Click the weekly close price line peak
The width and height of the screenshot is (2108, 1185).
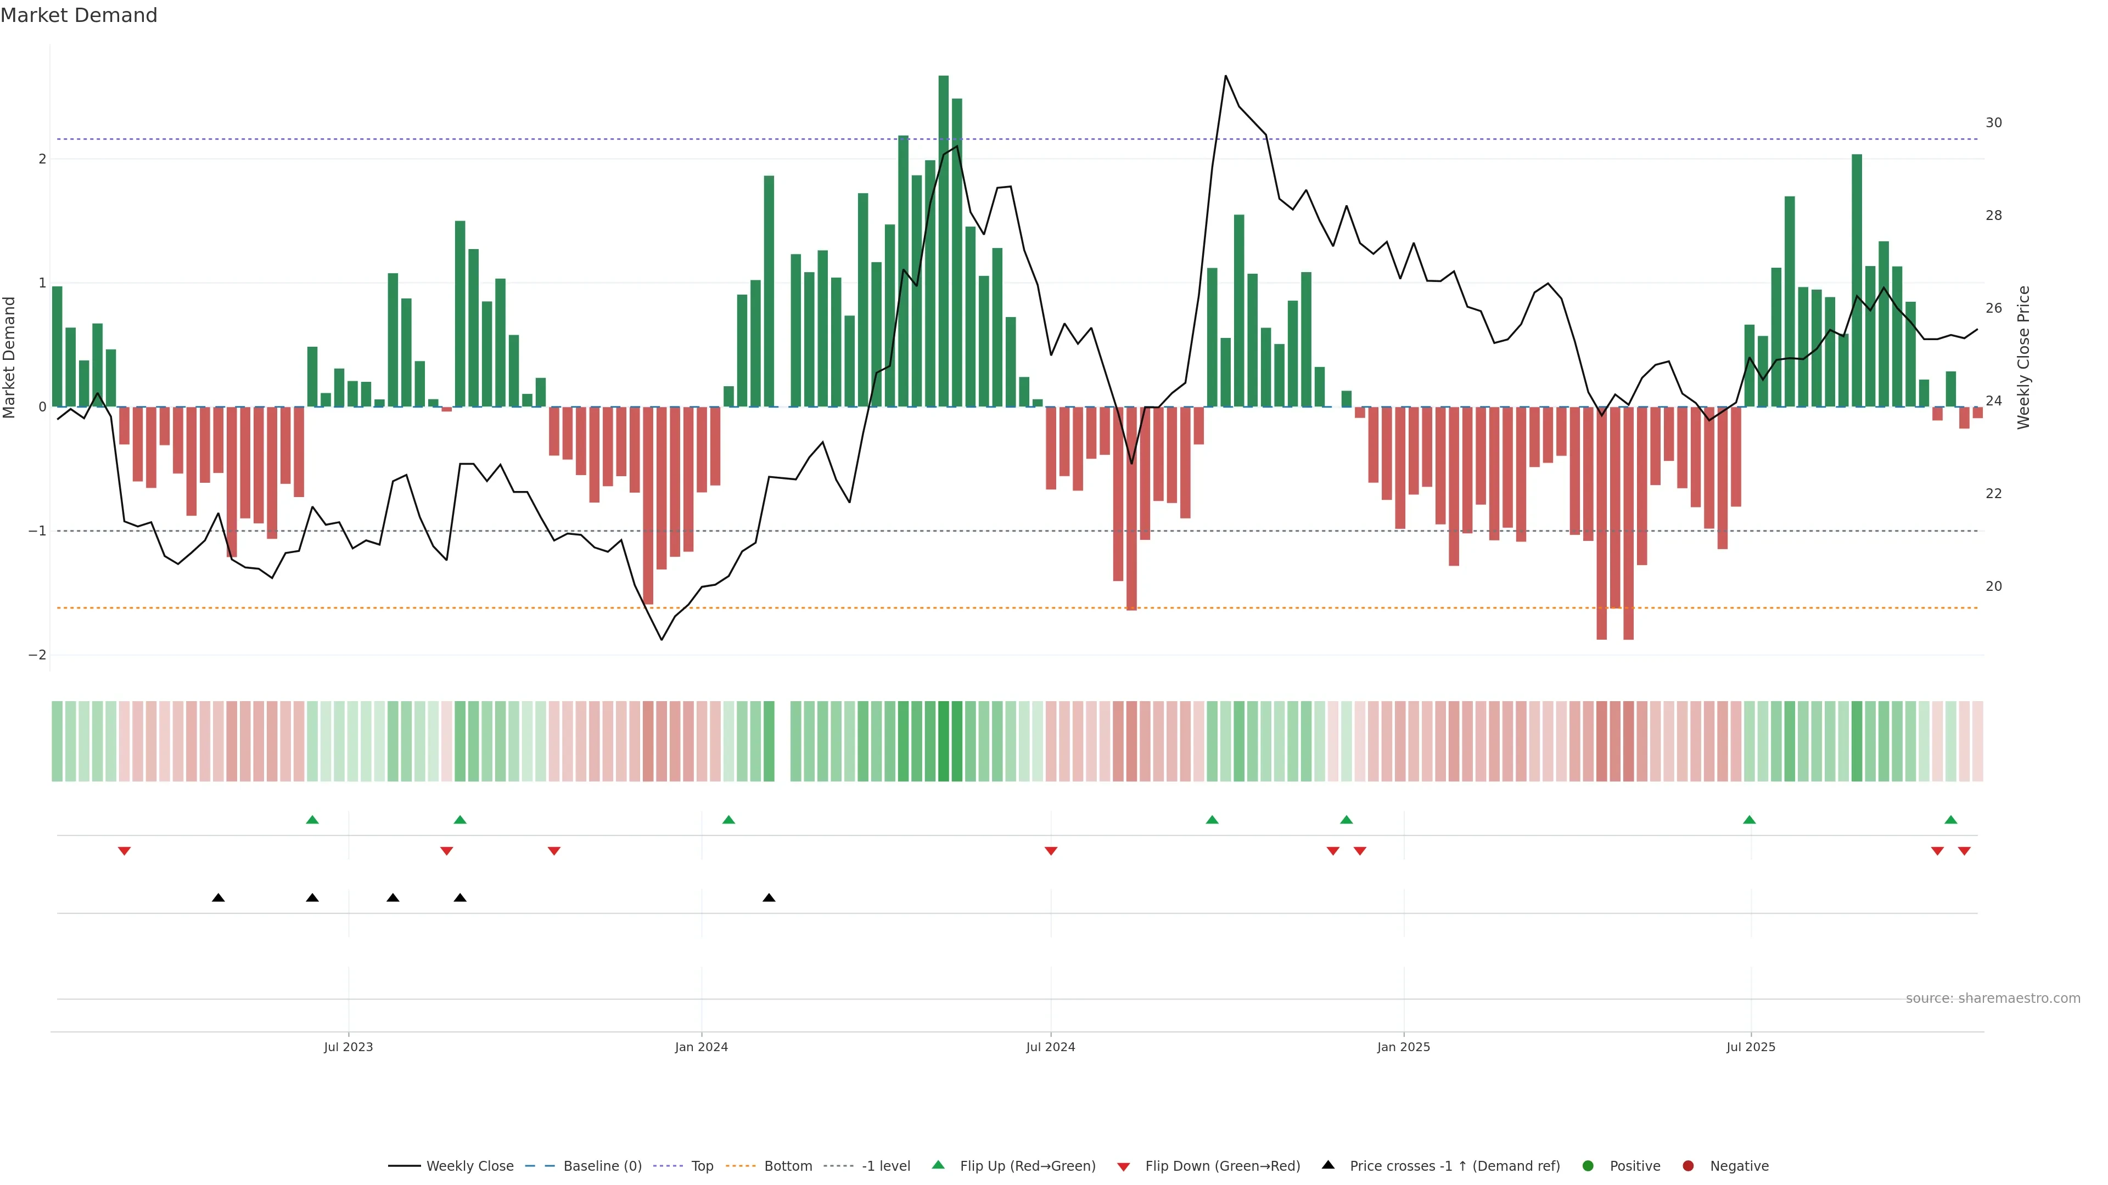(x=1225, y=76)
